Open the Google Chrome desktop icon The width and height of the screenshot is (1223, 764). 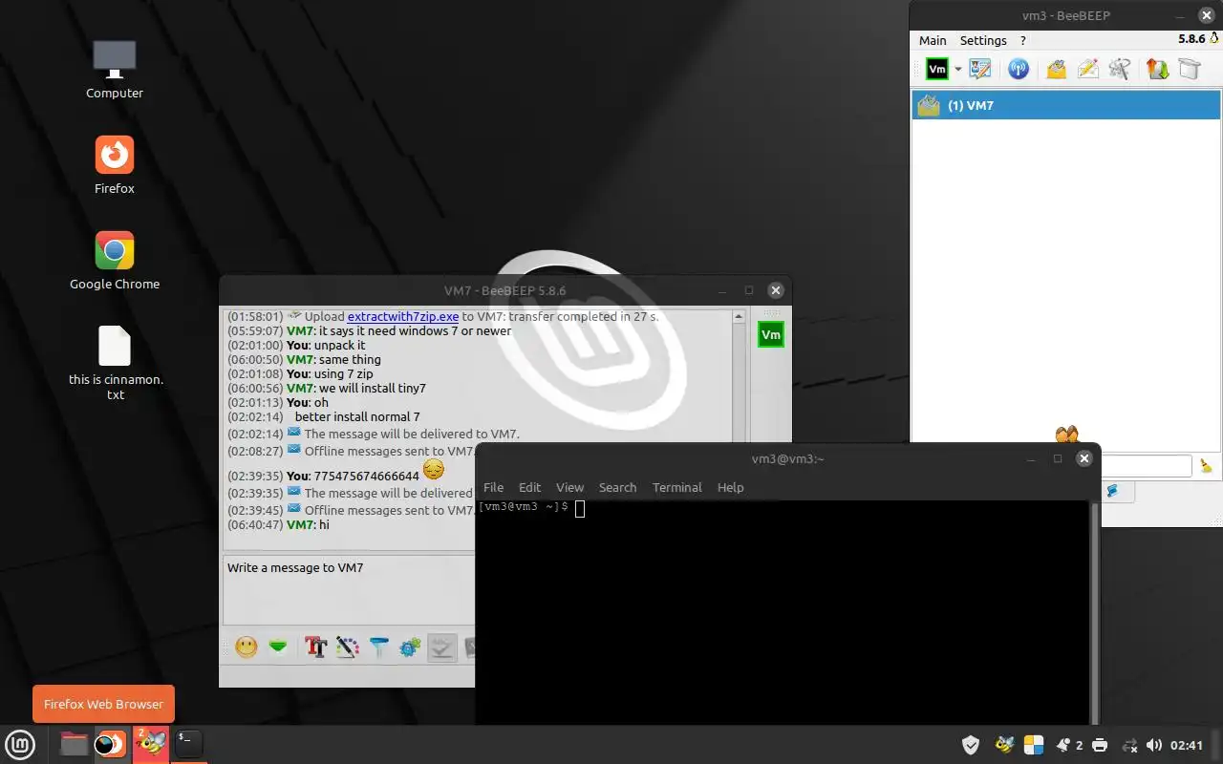click(115, 261)
